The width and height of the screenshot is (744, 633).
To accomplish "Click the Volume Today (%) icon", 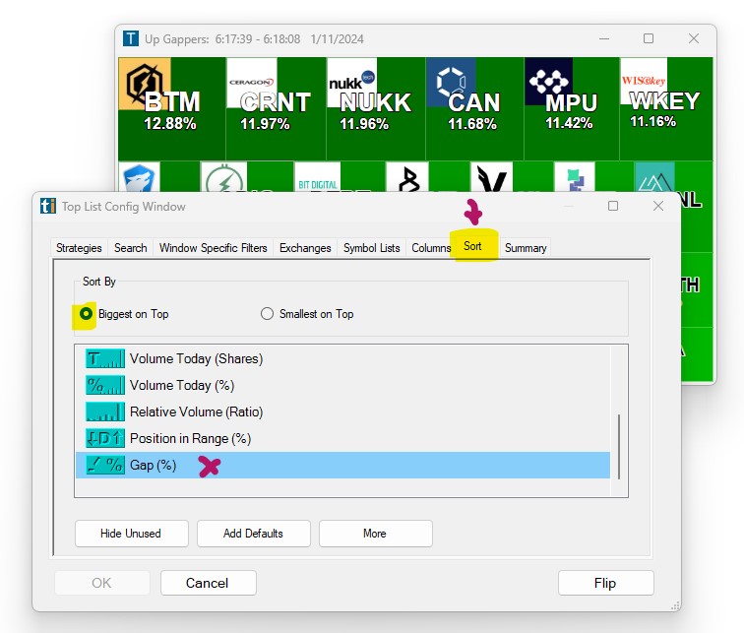I will click(x=105, y=386).
